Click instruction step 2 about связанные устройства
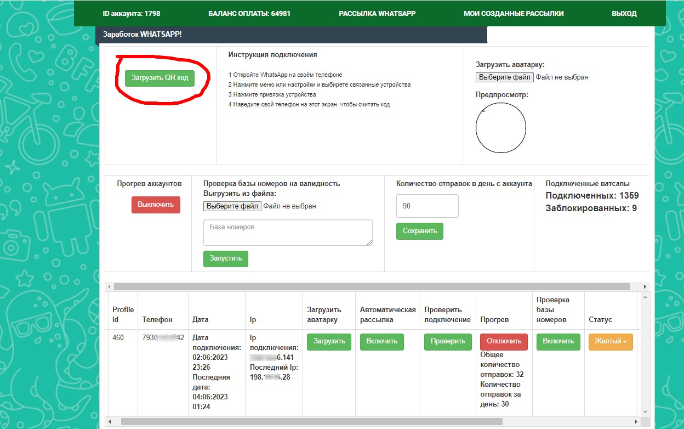684x429 pixels. [320, 84]
